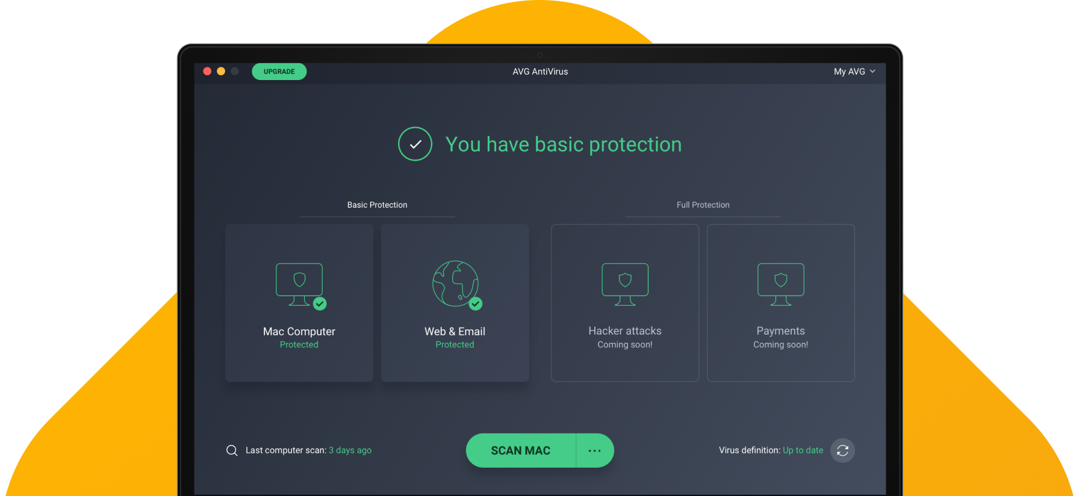Click the green check badge on Web & Email

pyautogui.click(x=476, y=304)
